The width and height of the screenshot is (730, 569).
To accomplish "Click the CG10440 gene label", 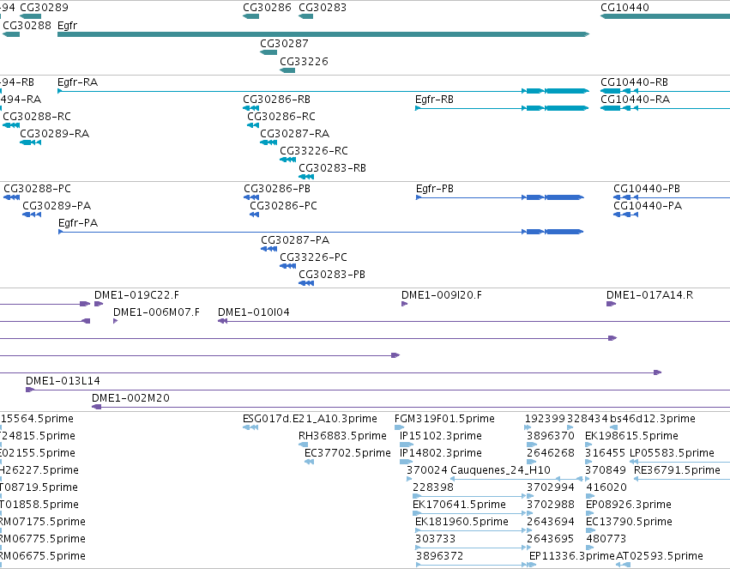I will [624, 8].
